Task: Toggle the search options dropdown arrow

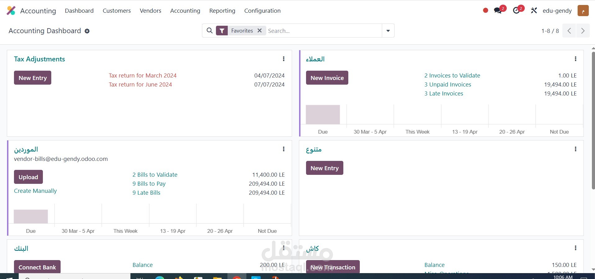Action: coord(388,31)
